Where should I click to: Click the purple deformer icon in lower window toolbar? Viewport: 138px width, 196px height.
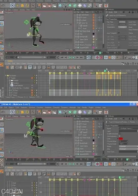click(x=85, y=112)
